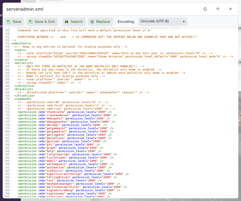Click the "createwebuser" command value

click(x=58, y=115)
